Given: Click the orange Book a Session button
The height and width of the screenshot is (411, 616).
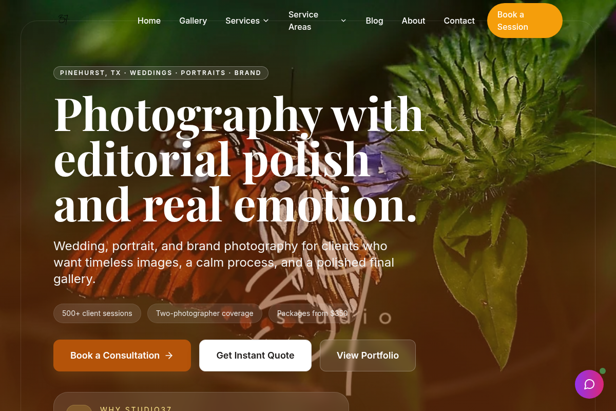Looking at the screenshot, I should (525, 21).
